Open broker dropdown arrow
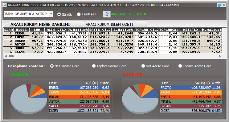The width and height of the screenshot is (229, 122). coord(51,14)
